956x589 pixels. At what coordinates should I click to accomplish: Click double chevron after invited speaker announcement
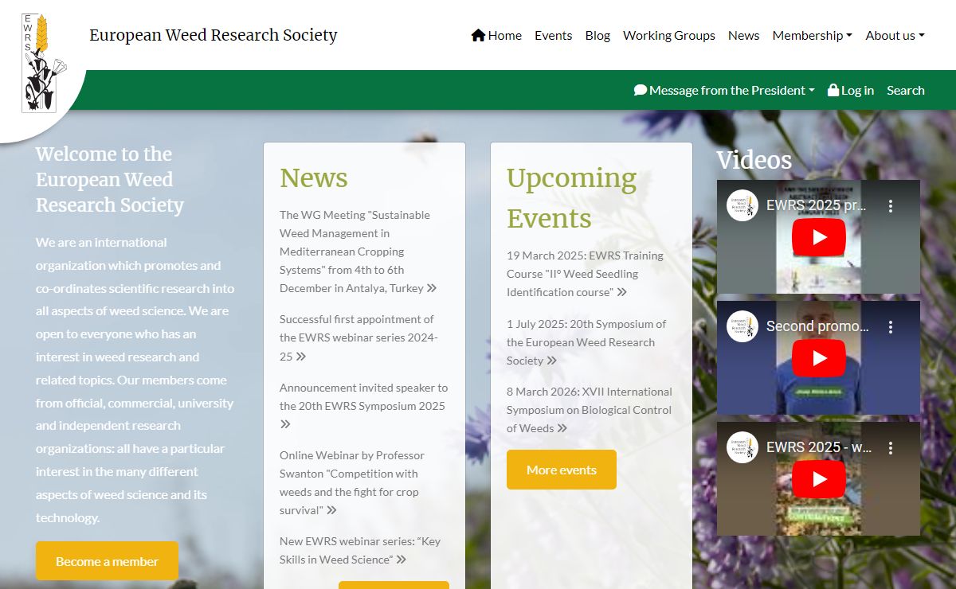285,424
